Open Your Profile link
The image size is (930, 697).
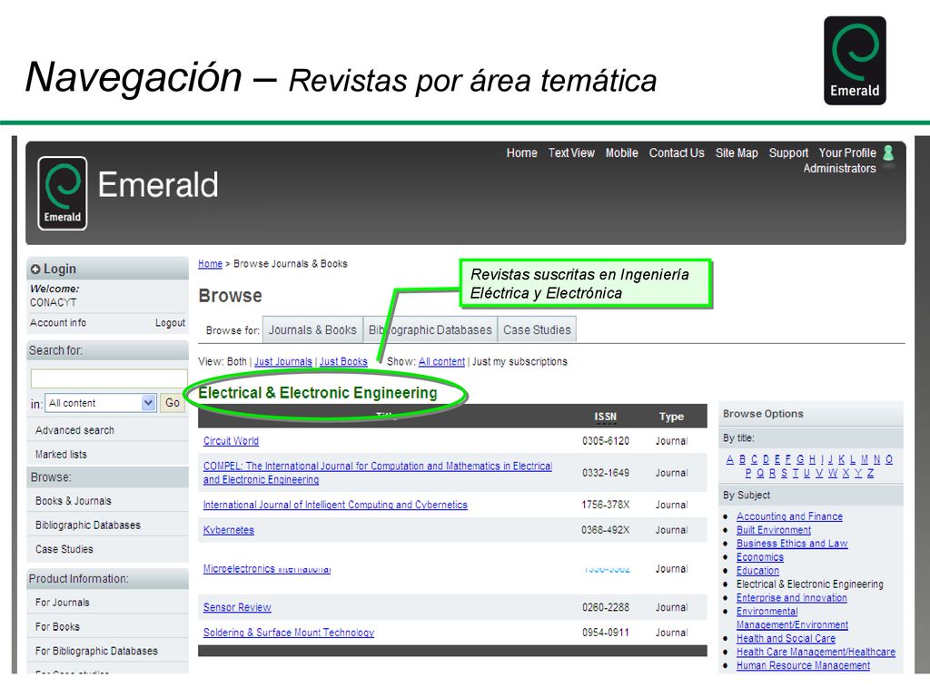click(x=847, y=152)
